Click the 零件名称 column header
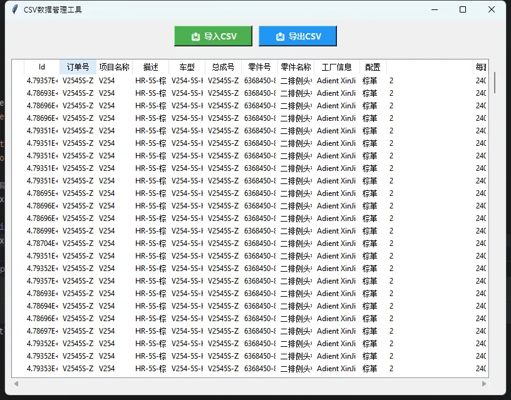 pyautogui.click(x=296, y=67)
